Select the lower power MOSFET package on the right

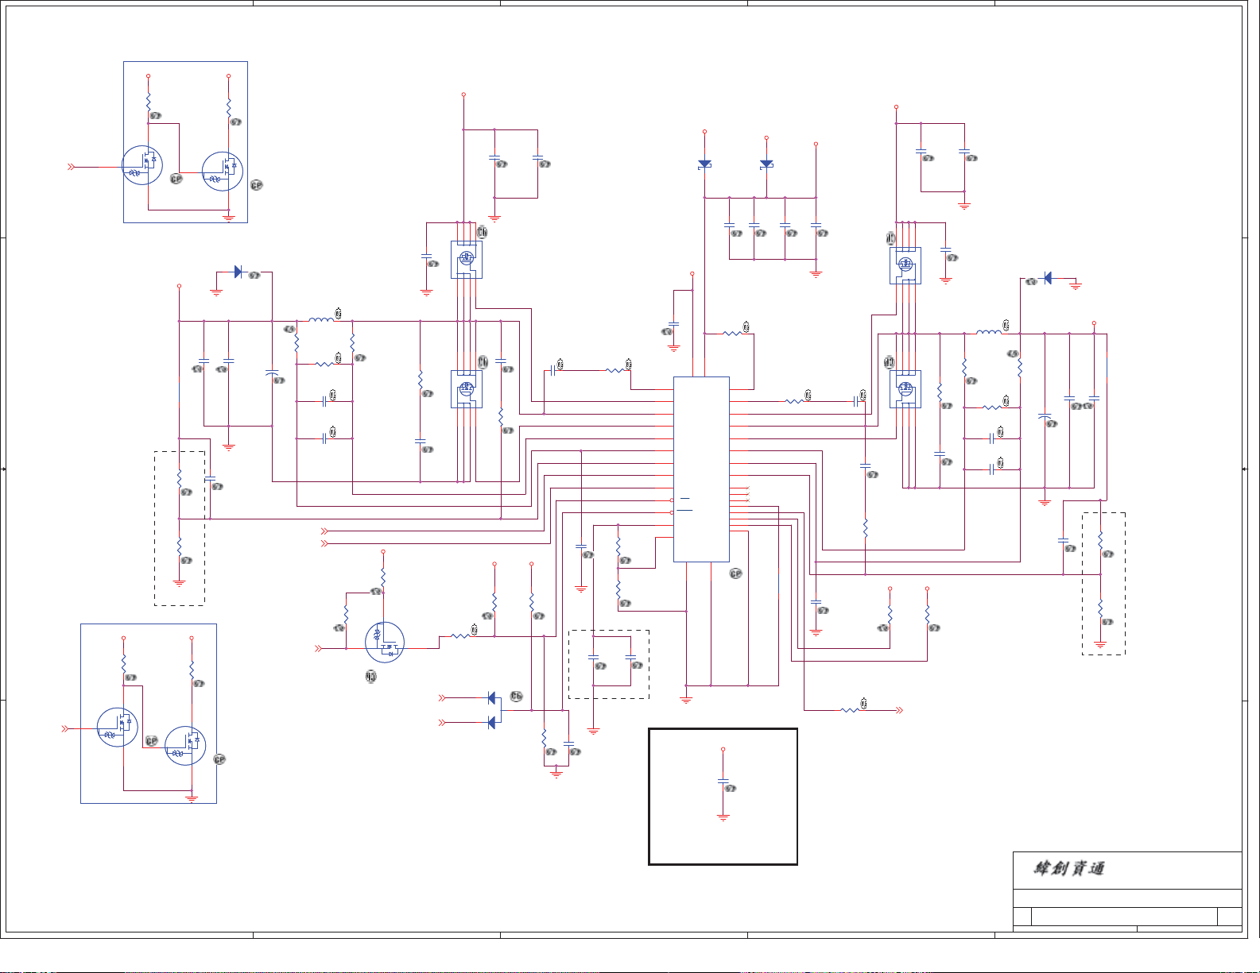click(x=905, y=389)
